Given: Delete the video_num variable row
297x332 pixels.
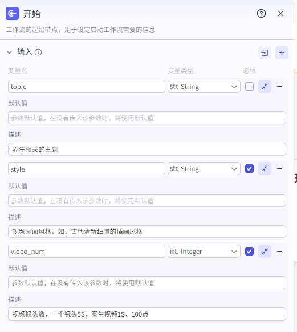Looking at the screenshot, I should tap(279, 252).
